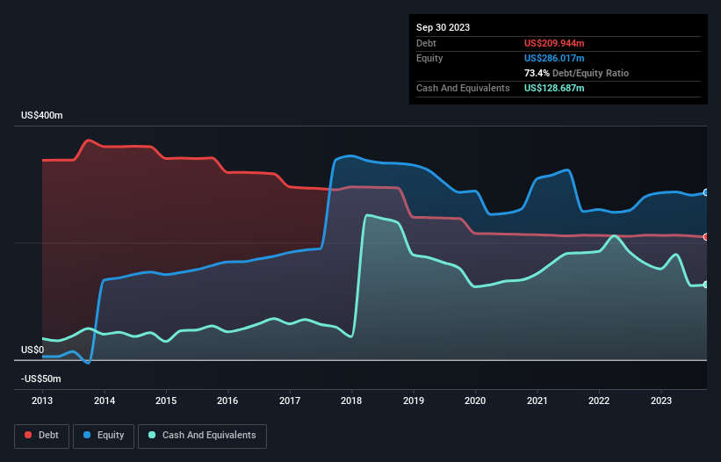Click the 2019 x-axis label

(414, 401)
